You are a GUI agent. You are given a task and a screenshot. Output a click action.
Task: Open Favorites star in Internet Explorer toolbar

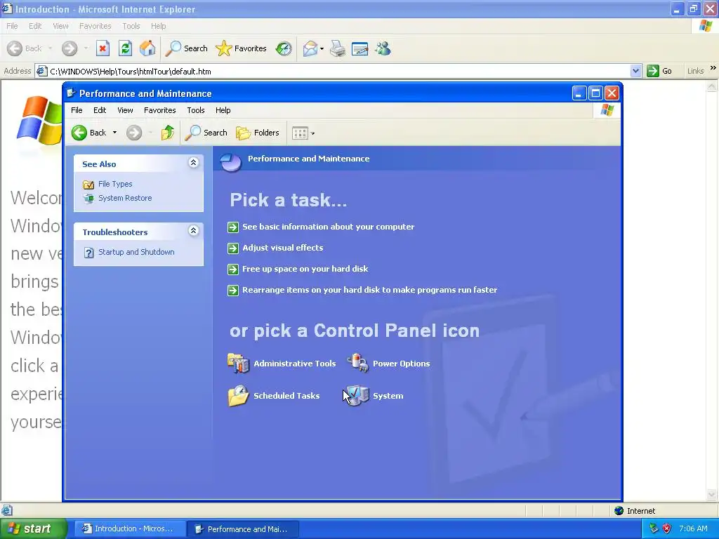pos(242,48)
